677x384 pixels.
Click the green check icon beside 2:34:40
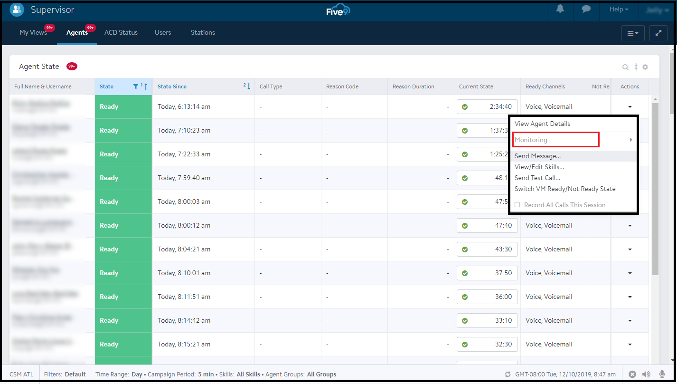tap(465, 107)
